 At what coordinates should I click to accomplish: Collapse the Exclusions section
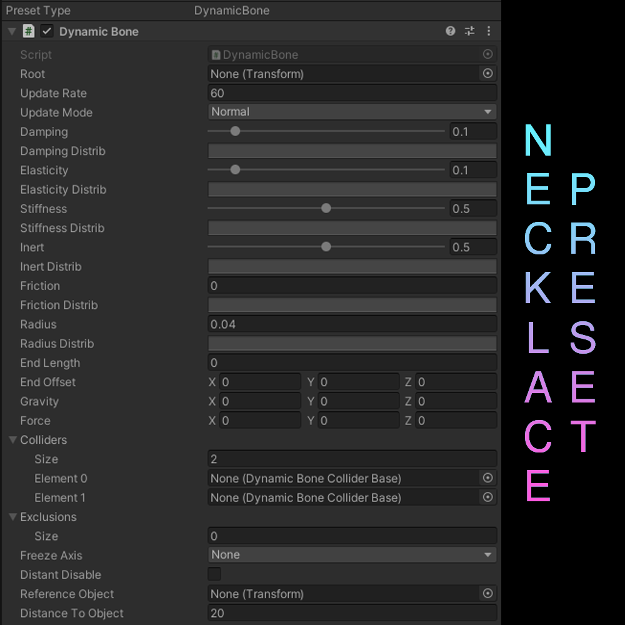[12, 517]
